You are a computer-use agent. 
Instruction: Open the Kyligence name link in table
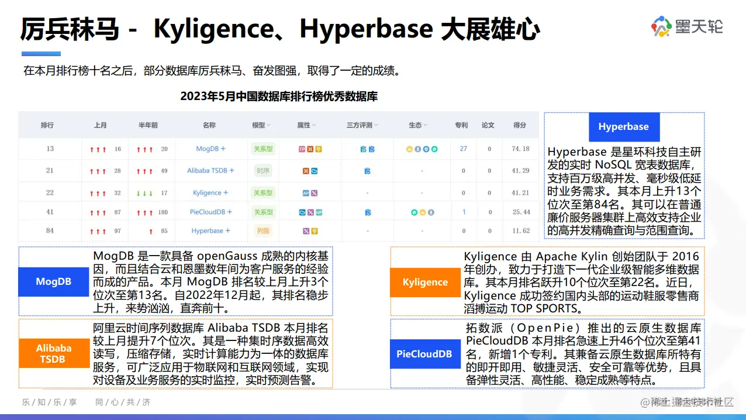[207, 192]
